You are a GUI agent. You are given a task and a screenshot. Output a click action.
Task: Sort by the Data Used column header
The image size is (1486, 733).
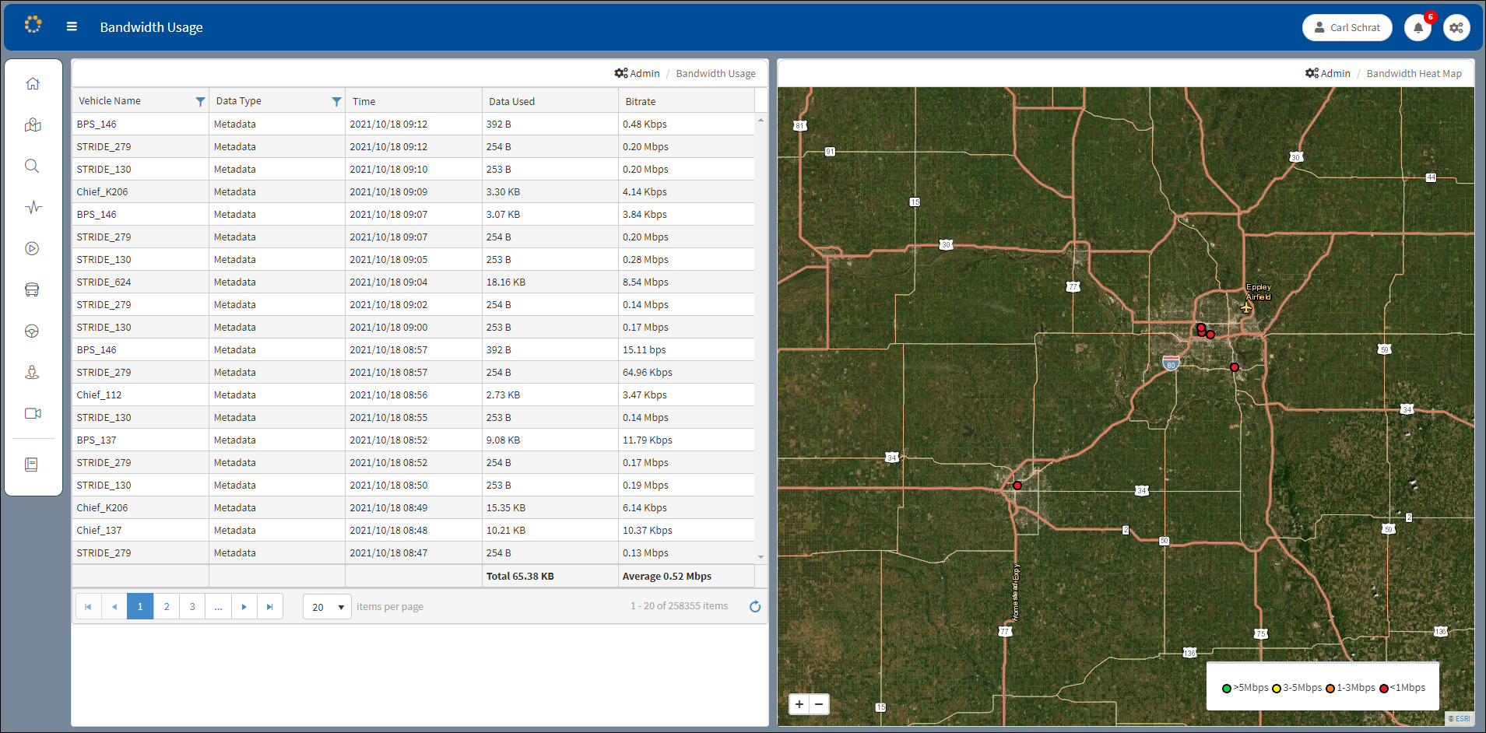(x=511, y=101)
